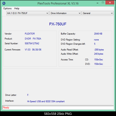Open the General sub-function dropdown
116x116 pixels.
pos(98,13)
